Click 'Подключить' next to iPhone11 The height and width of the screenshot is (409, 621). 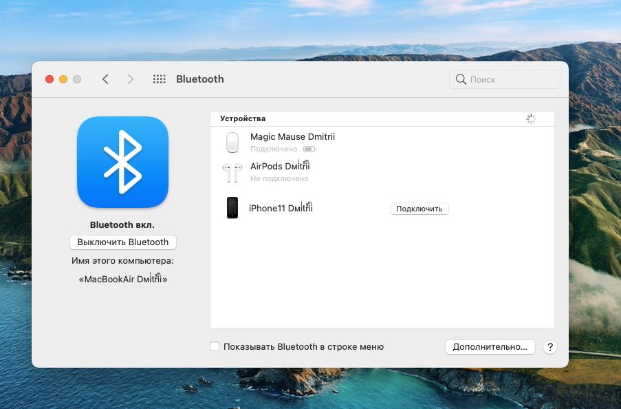419,209
